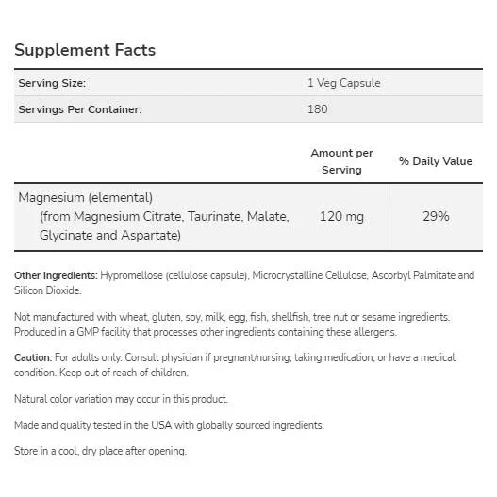497x497 pixels.
Task: Click the 29% daily value cell
Action: click(436, 217)
